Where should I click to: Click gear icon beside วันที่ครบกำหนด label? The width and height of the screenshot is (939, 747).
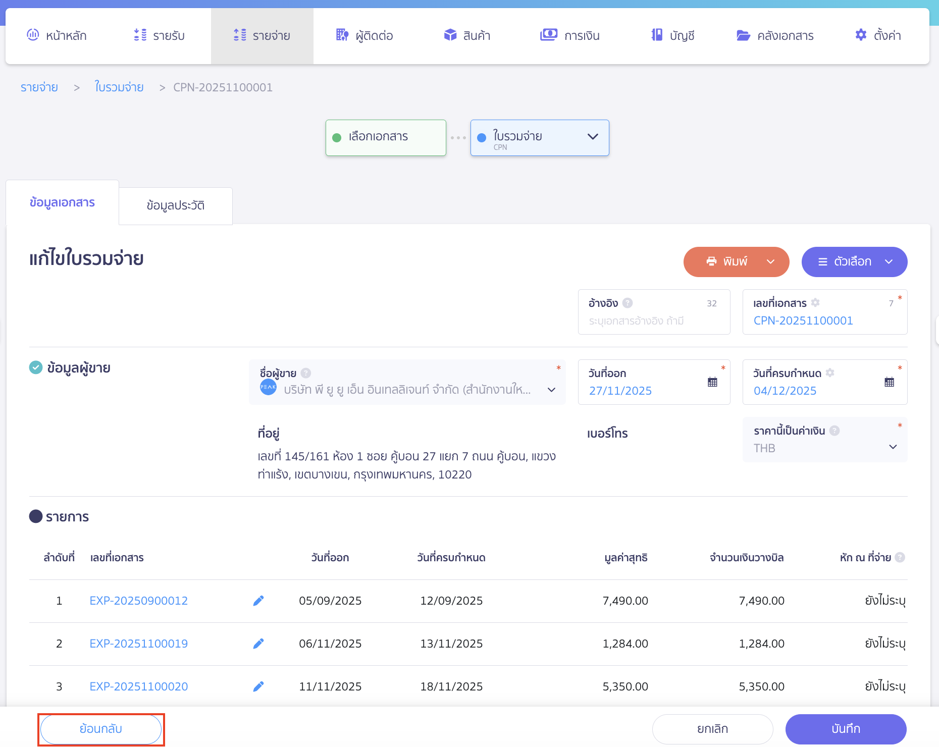830,373
